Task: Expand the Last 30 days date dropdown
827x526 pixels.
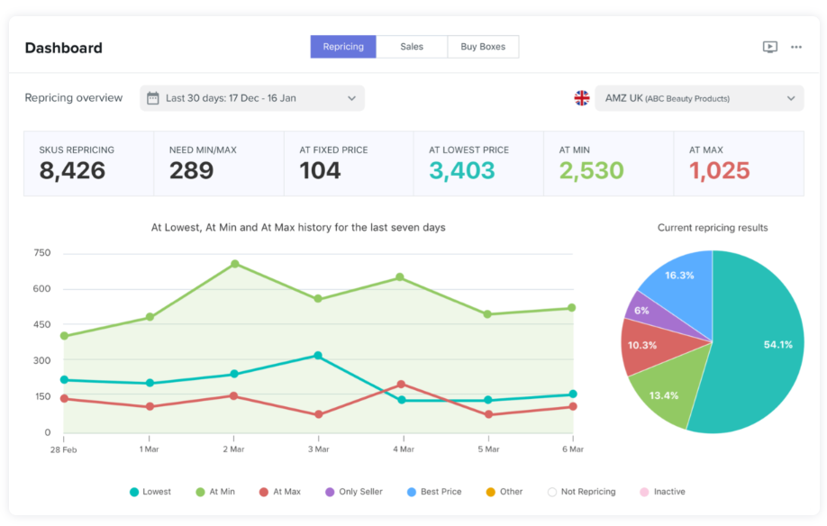Action: coord(252,98)
